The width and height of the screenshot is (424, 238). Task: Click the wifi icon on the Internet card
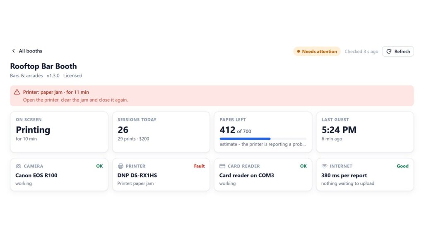click(x=324, y=166)
